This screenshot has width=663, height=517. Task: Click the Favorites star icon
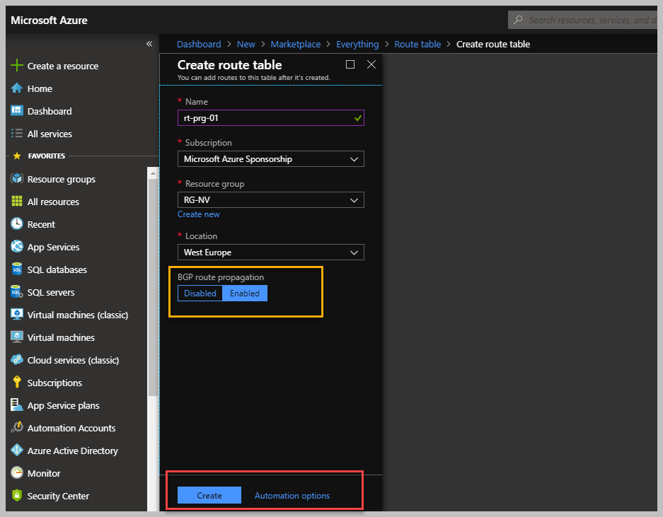17,156
